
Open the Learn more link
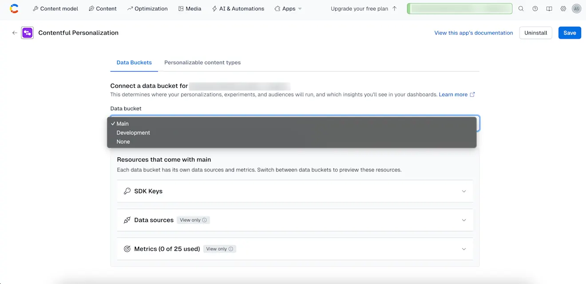point(453,94)
